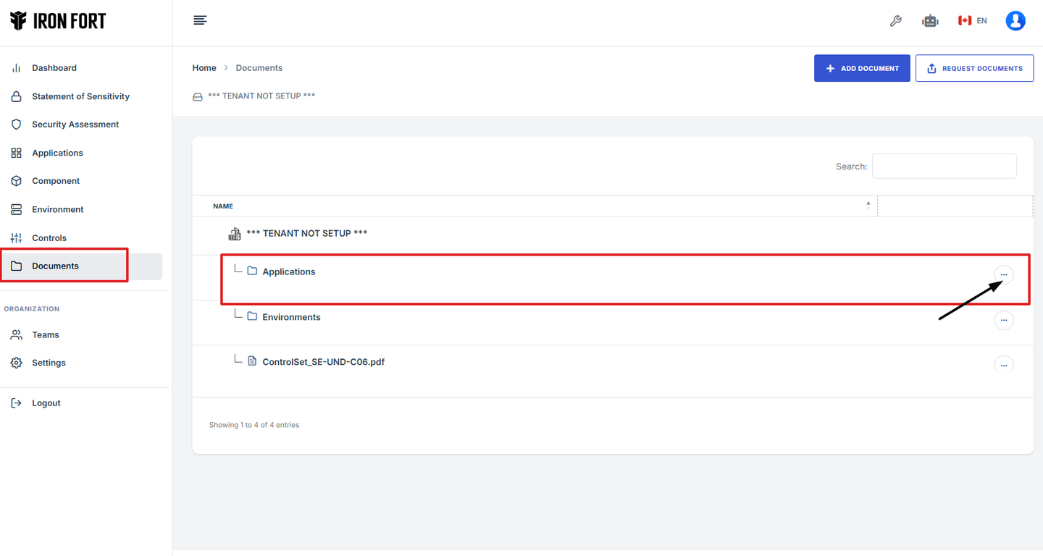Image resolution: width=1043 pixels, height=556 pixels.
Task: Open more options for Applications folder
Action: click(1003, 275)
